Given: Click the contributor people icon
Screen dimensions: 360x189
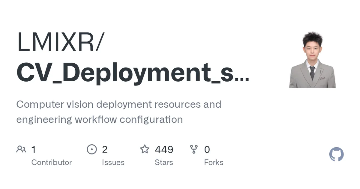Looking at the screenshot, I should 21,149.
